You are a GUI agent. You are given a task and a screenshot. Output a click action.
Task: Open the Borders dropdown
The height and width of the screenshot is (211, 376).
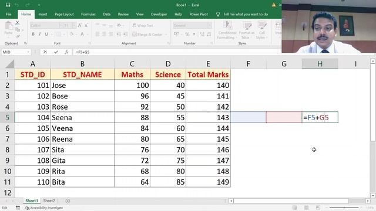[64, 35]
